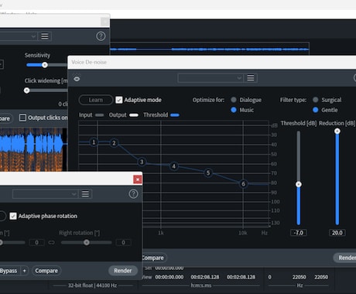This screenshot has height=294, width=356.
Task: Click the View start time 00:00:00.000
Action: click(169, 277)
